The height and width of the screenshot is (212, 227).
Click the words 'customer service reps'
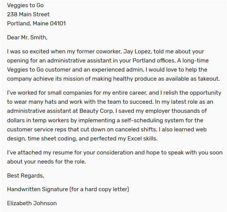(37, 129)
